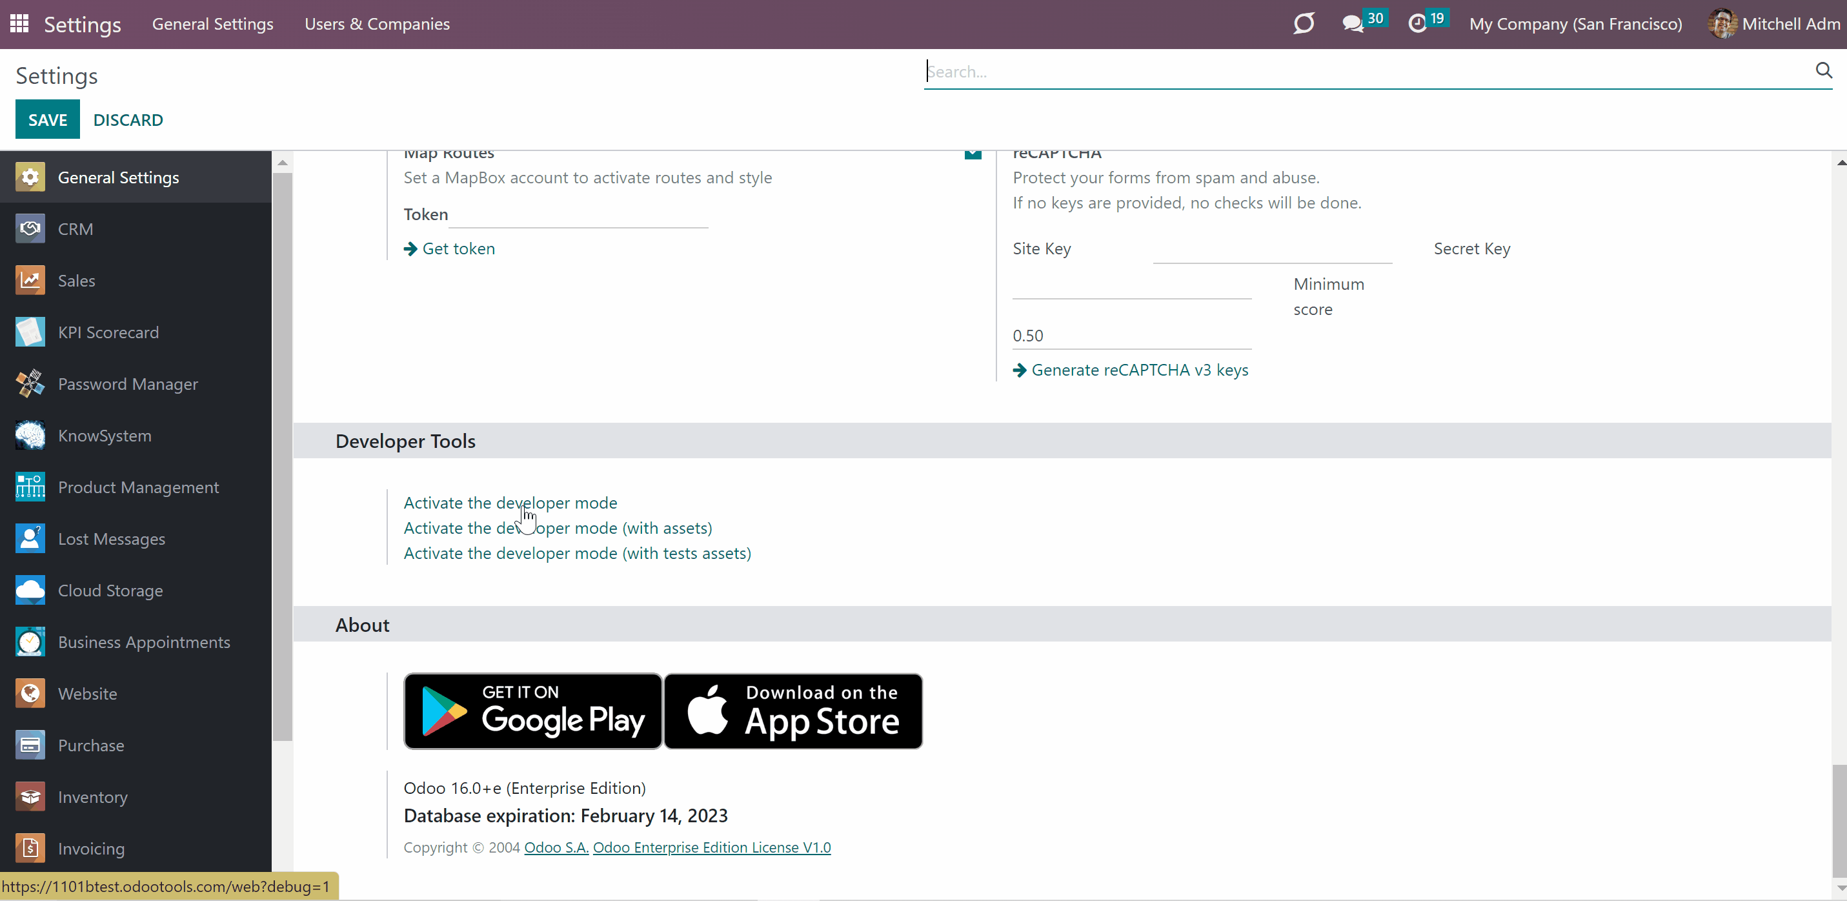The height and width of the screenshot is (901, 1847).
Task: Open activities clock icon with 19 badge
Action: point(1417,24)
